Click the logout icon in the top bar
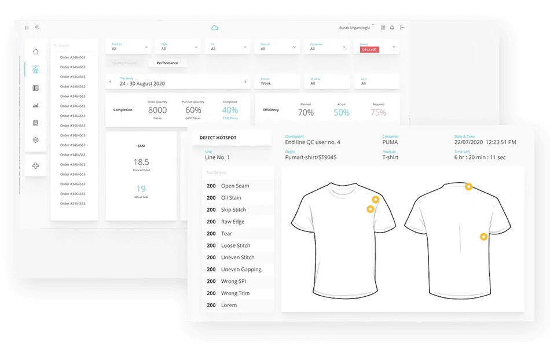 coord(402,27)
